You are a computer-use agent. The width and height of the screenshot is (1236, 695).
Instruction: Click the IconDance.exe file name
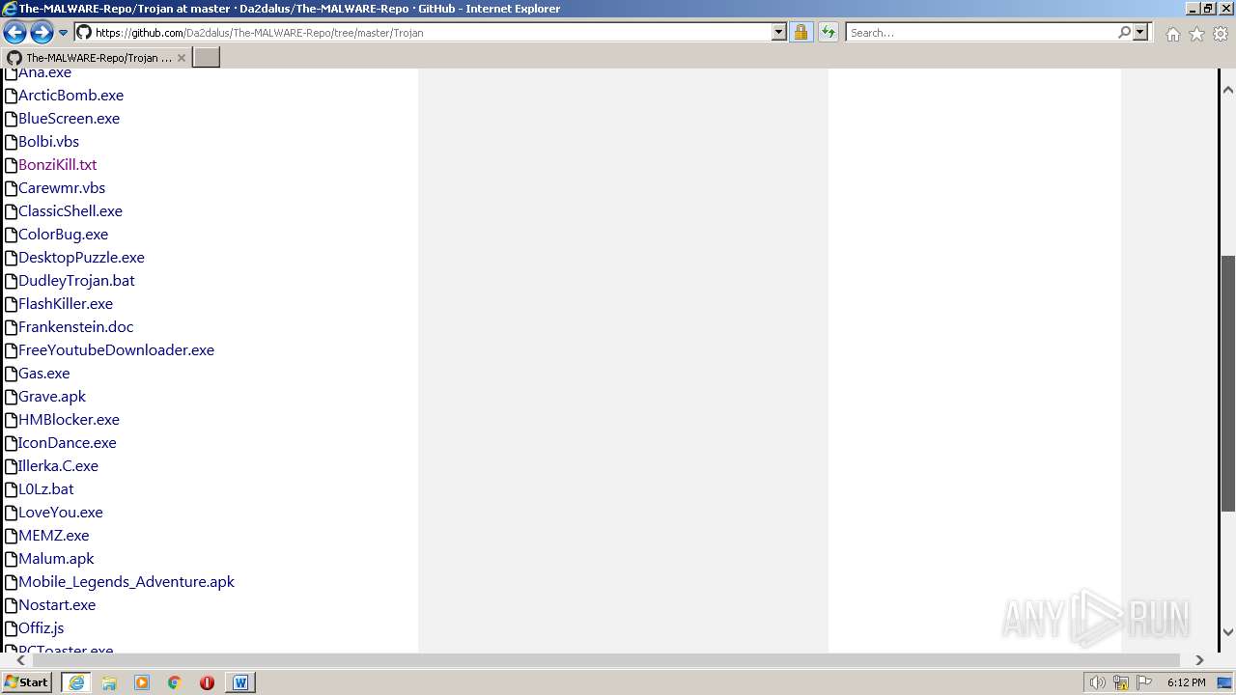tap(67, 442)
